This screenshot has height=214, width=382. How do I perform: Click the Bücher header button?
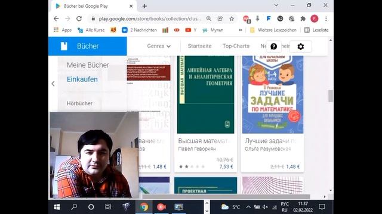tap(88, 46)
